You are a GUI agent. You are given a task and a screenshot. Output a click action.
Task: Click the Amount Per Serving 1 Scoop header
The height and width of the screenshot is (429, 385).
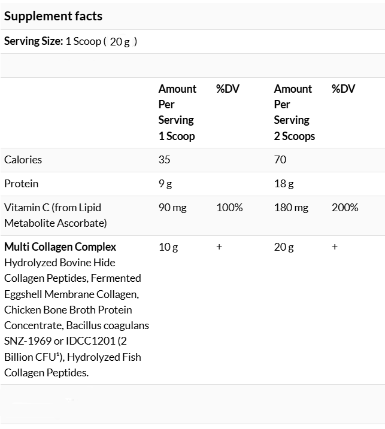[177, 112]
